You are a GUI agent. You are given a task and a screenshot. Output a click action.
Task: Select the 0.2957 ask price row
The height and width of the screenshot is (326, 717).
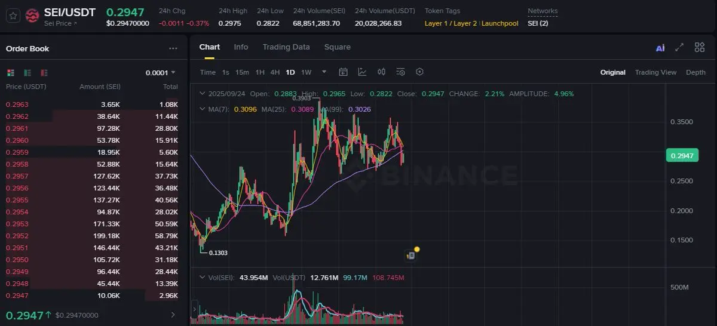(91, 176)
